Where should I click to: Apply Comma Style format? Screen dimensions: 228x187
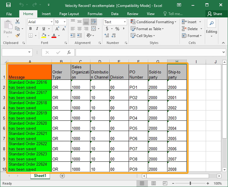pos(123,29)
